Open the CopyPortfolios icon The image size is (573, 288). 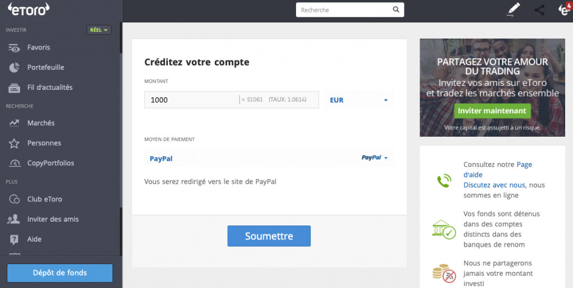click(x=14, y=164)
